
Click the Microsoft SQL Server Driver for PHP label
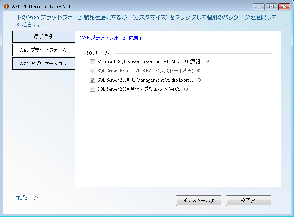pos(149,62)
